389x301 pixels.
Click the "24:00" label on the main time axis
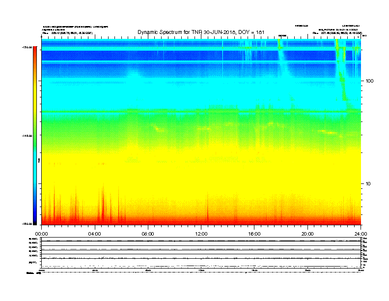click(361, 234)
